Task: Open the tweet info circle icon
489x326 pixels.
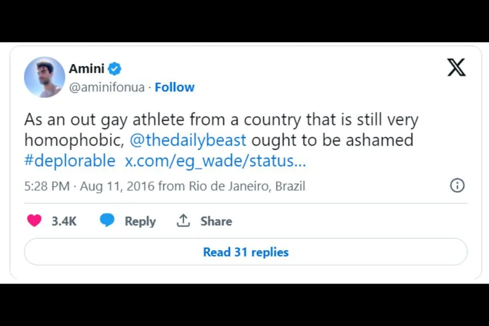Action: point(457,186)
